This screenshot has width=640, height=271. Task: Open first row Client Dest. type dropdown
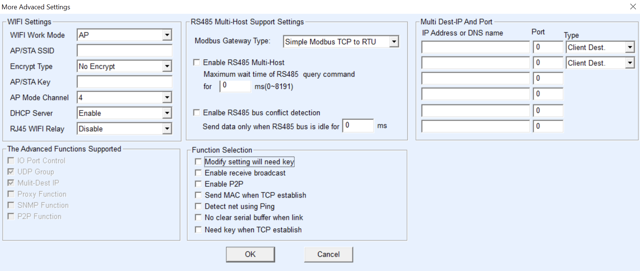(630, 47)
